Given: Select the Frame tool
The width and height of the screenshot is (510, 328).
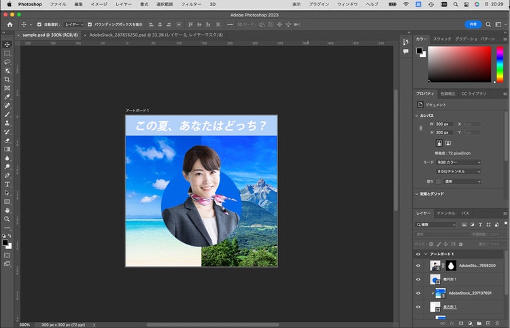Looking at the screenshot, I should [7, 88].
